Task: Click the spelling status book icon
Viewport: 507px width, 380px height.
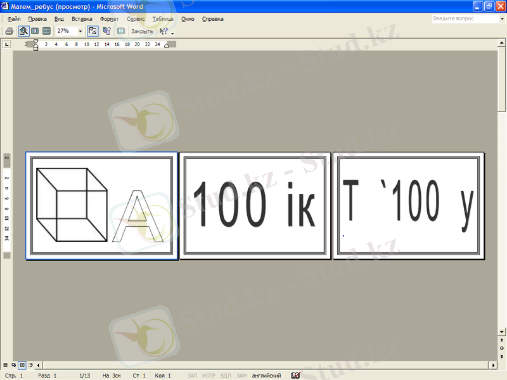Action: point(295,376)
